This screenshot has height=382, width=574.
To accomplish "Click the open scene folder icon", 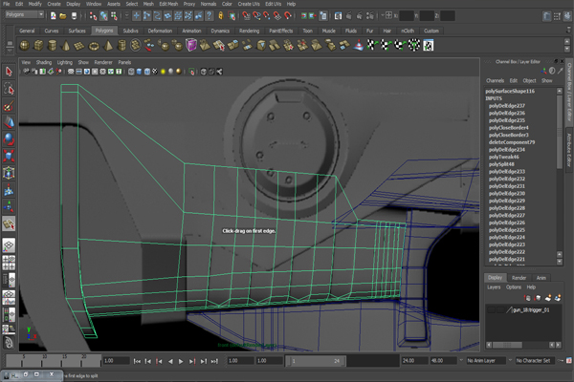I will (x=63, y=15).
